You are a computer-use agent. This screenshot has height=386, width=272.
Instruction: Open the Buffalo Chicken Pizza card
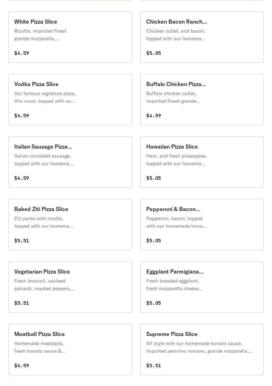click(202, 100)
